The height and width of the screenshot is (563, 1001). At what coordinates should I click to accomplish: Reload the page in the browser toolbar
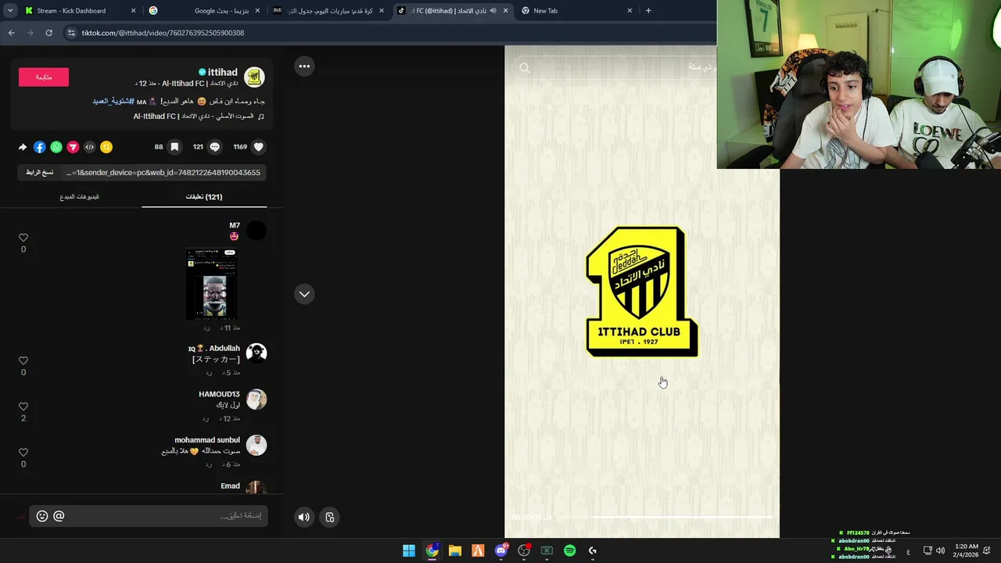pos(48,33)
